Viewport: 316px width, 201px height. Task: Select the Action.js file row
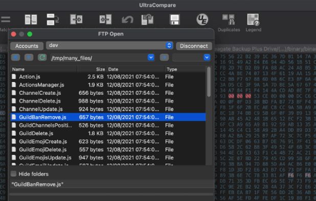(x=108, y=77)
